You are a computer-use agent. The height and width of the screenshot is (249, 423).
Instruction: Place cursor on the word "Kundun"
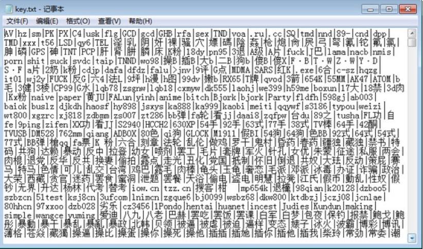327,206
